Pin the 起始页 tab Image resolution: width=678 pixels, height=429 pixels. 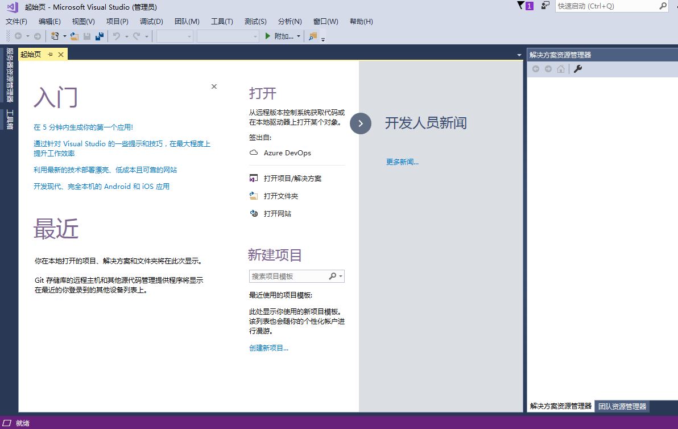(50, 55)
